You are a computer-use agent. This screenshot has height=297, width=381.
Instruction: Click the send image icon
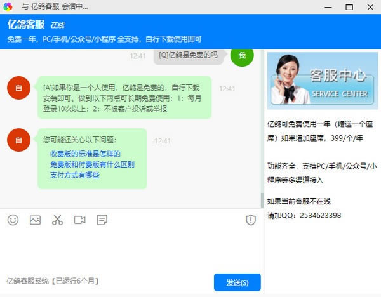[35, 220]
